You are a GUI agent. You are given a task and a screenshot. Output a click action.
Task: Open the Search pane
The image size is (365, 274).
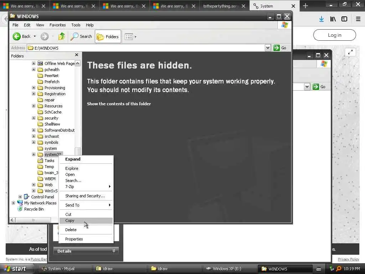81,36
